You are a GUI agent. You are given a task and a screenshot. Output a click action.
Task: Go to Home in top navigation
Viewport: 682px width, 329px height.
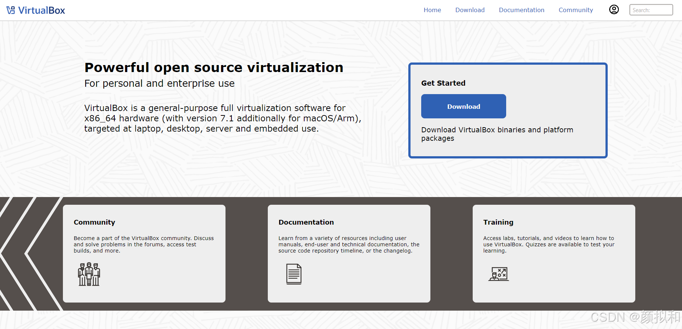point(432,10)
